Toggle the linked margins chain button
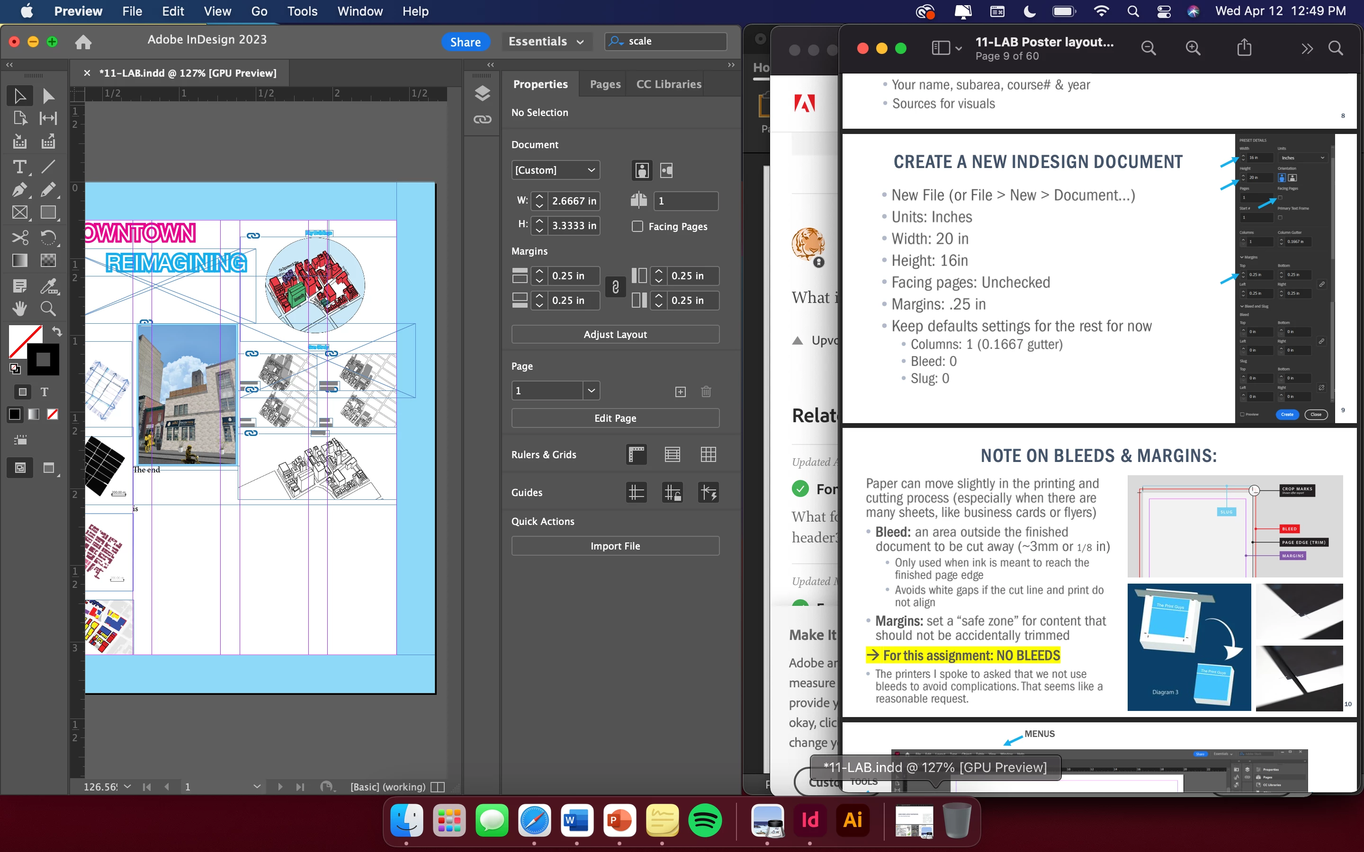Viewport: 1364px width, 852px height. tap(616, 288)
